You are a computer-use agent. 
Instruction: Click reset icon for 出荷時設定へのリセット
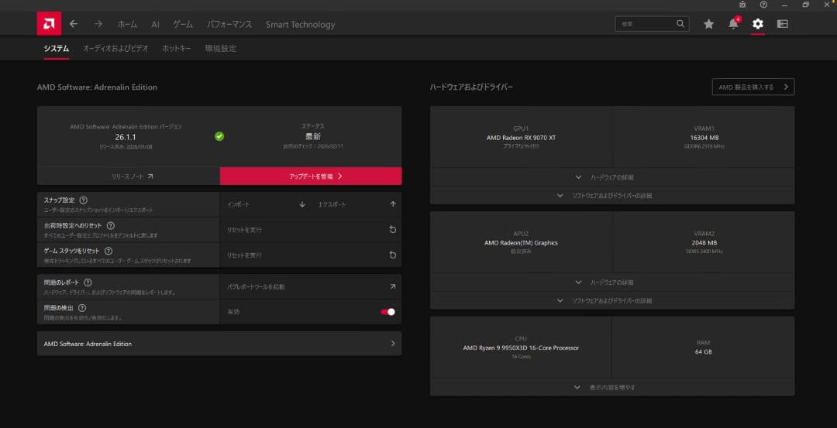pos(393,230)
